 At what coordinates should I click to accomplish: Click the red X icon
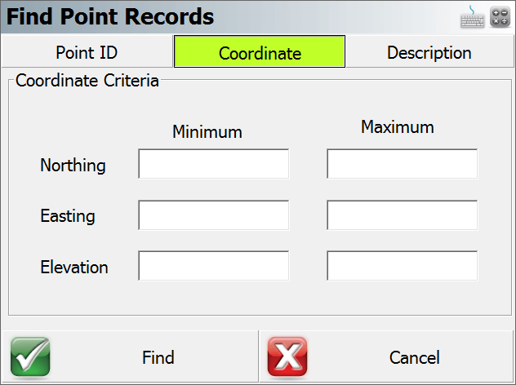tap(287, 356)
